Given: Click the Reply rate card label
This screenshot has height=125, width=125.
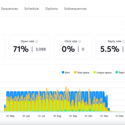Looking at the screenshot, I should click(114, 41).
